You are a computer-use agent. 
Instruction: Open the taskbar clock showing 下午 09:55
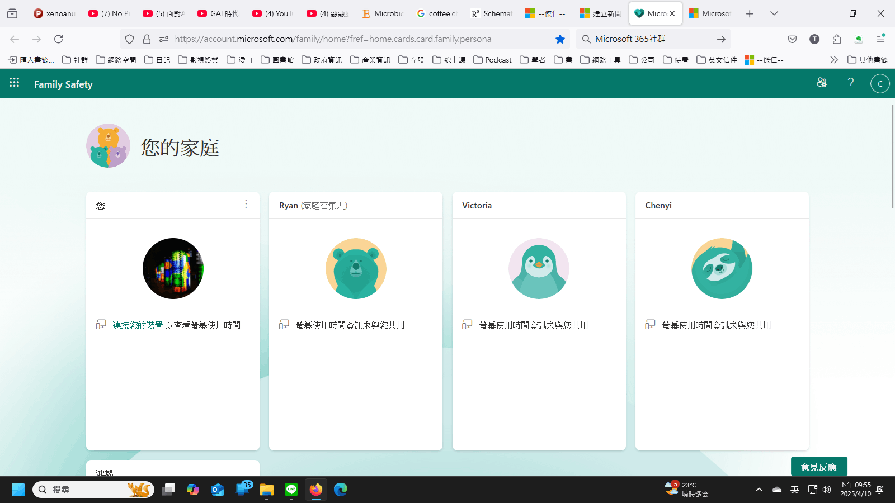tap(855, 489)
